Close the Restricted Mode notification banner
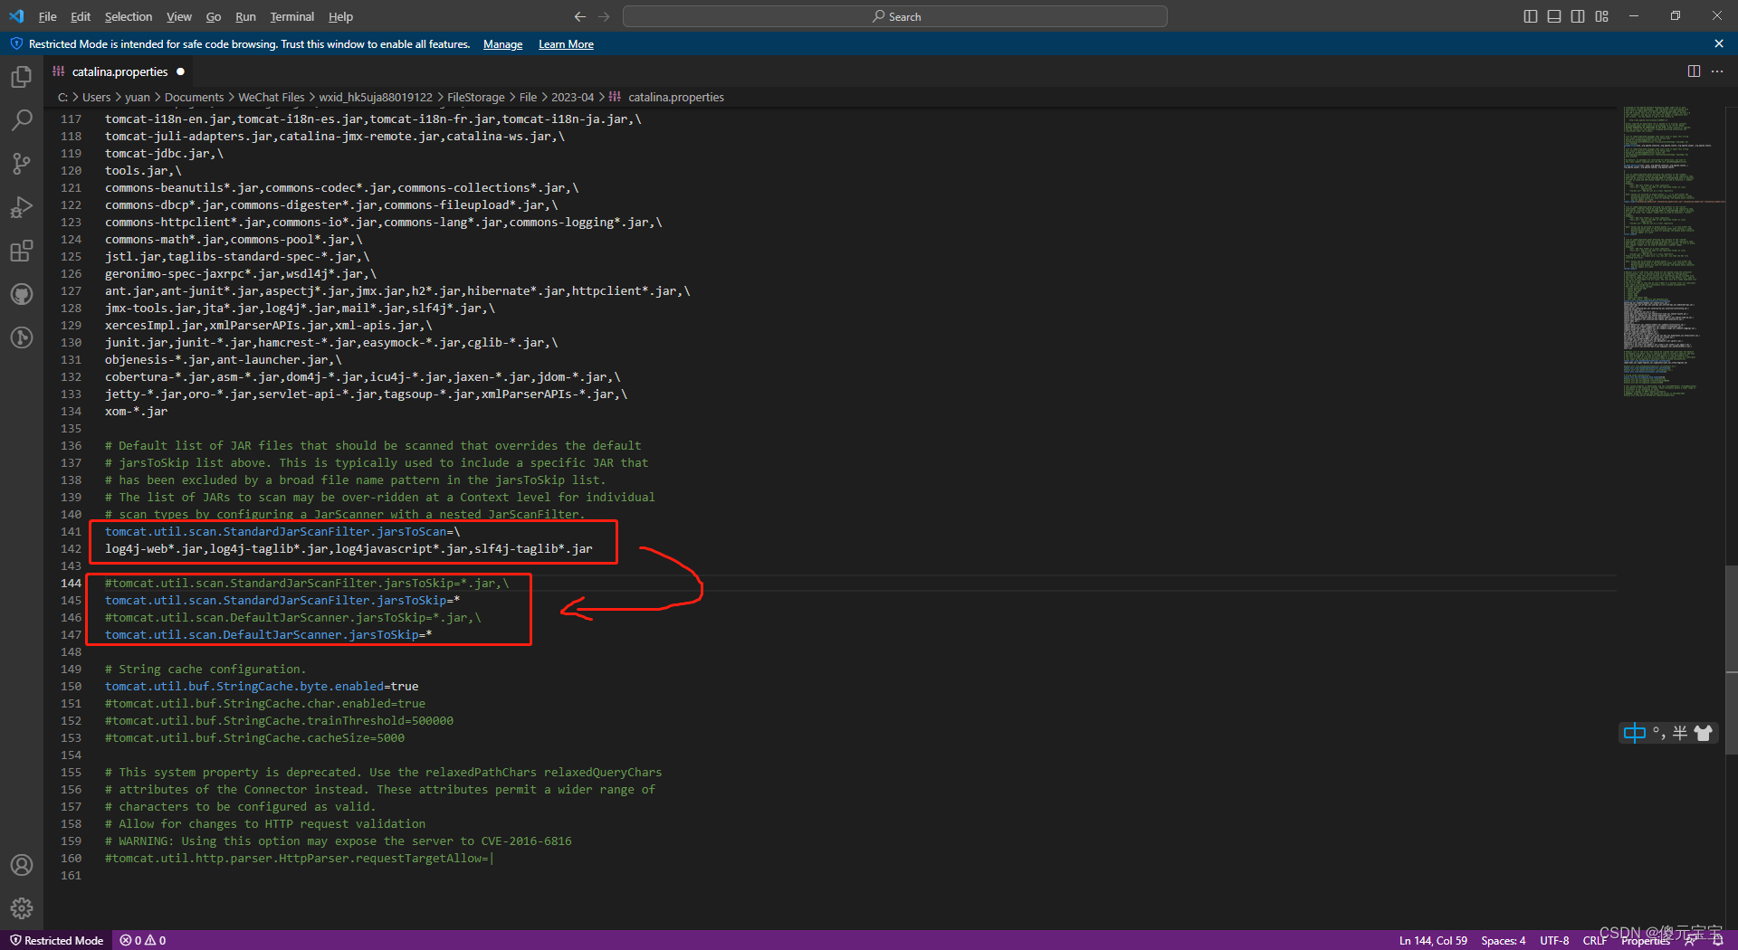Viewport: 1738px width, 950px height. click(1719, 43)
